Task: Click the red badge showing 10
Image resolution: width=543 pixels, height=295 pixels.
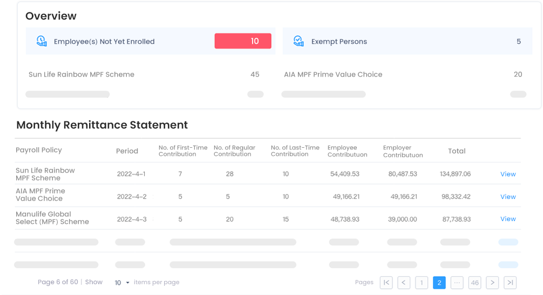Action: tap(243, 41)
